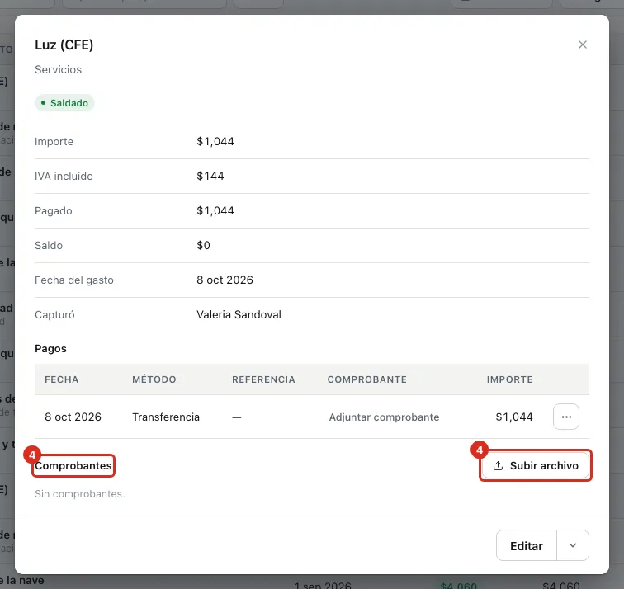Screen dimensions: 624x589
Task: Click the COMPROBANTE column header
Action: pos(367,379)
